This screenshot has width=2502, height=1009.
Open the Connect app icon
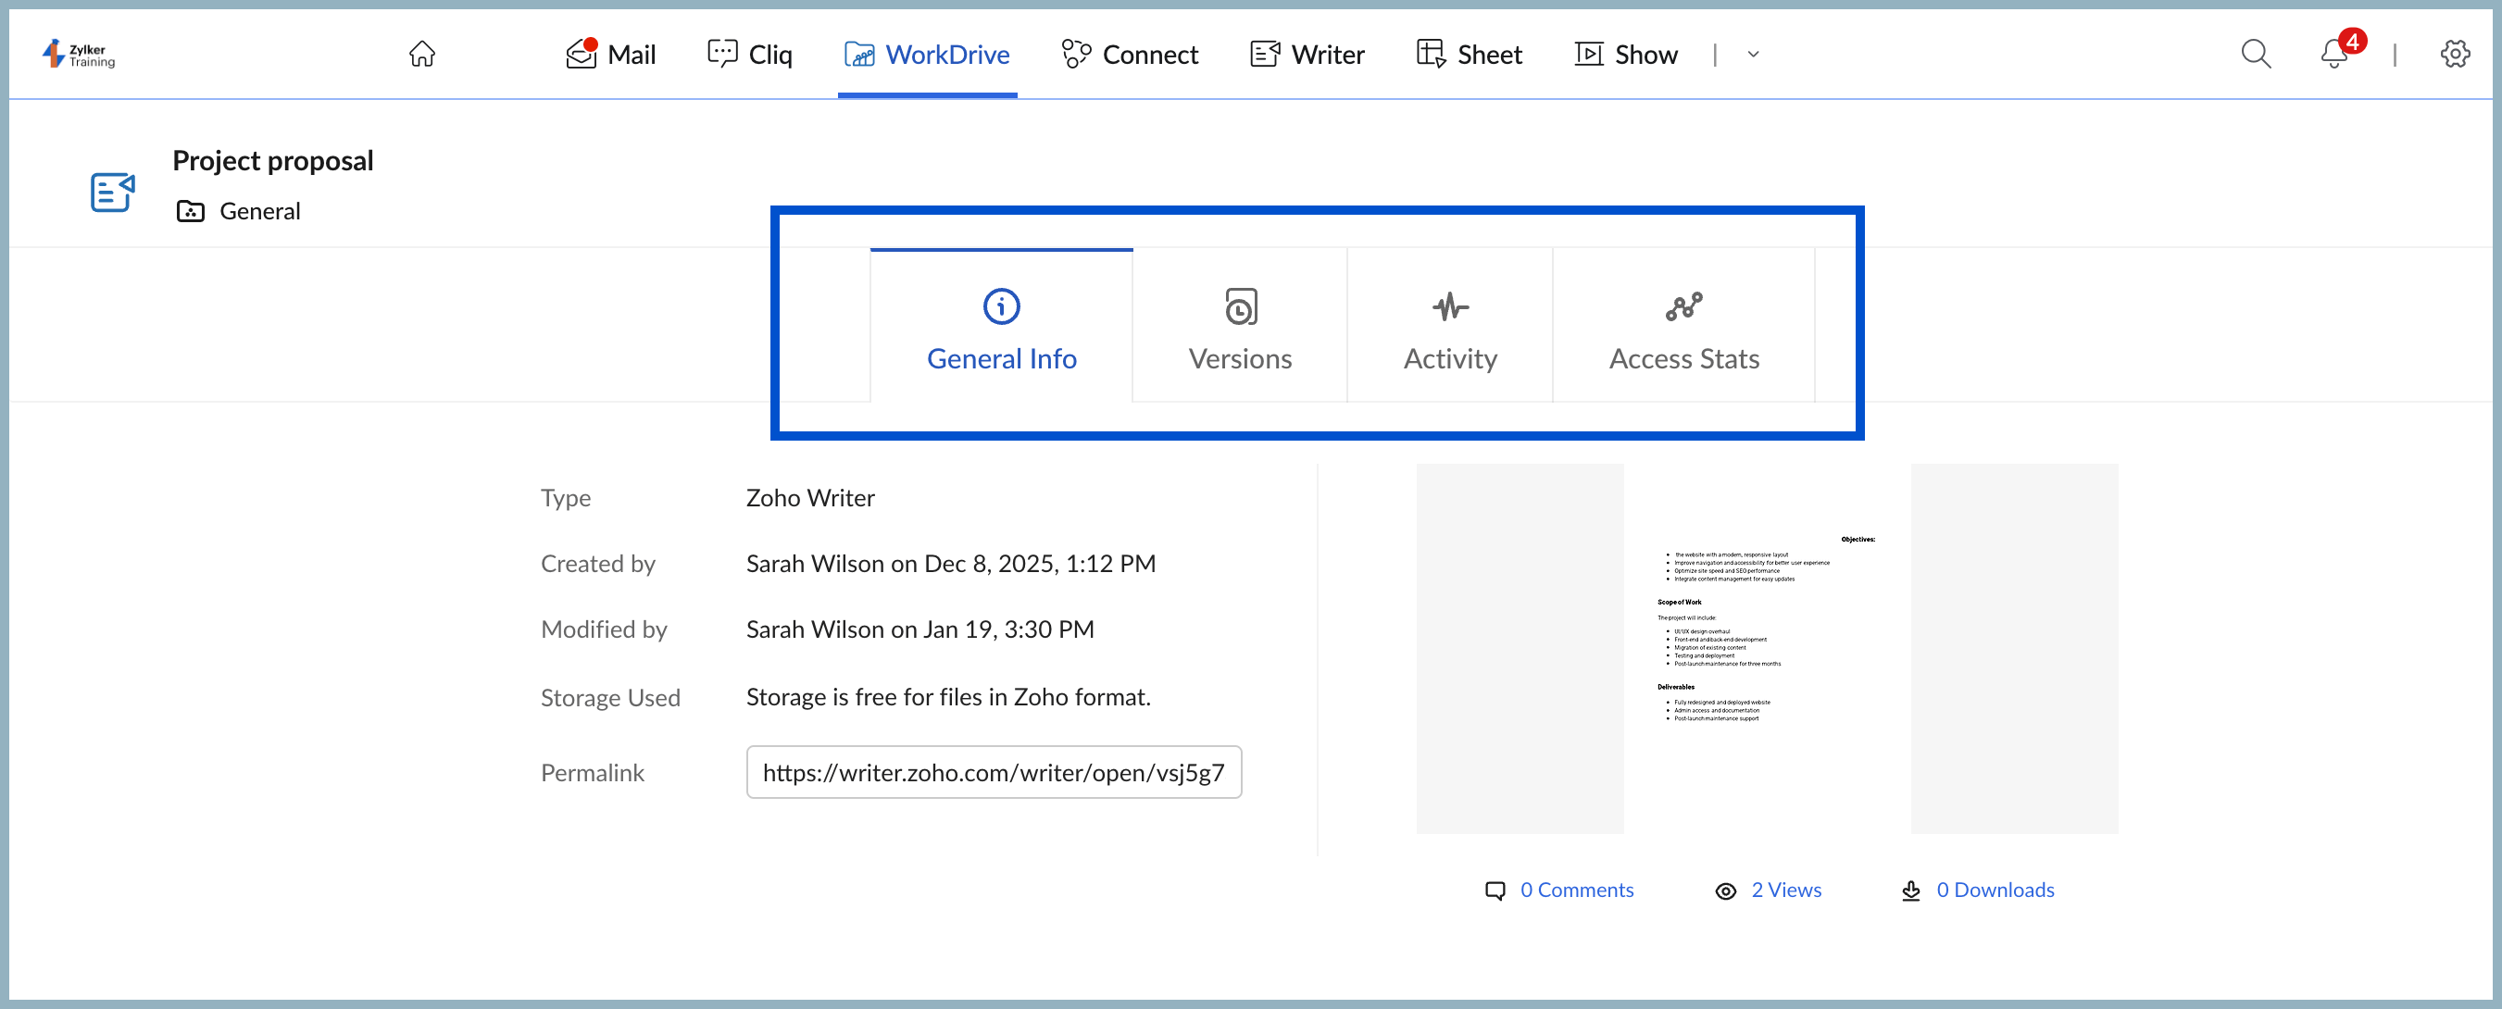pos(1075,55)
